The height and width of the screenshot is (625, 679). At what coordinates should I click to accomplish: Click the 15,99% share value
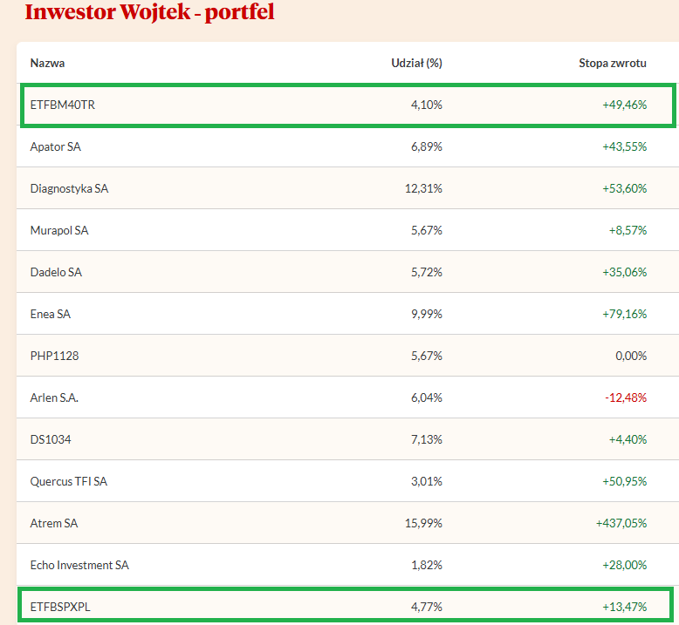pos(423,523)
